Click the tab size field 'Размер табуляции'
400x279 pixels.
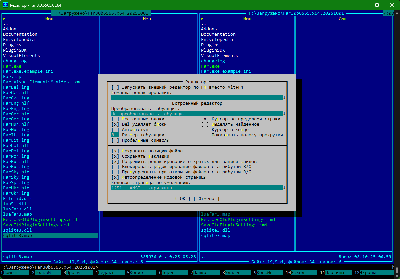pyautogui.click(x=115, y=135)
